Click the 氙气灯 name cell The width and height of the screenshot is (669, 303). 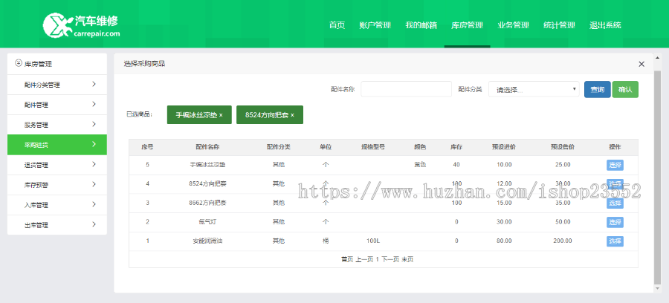207,222
